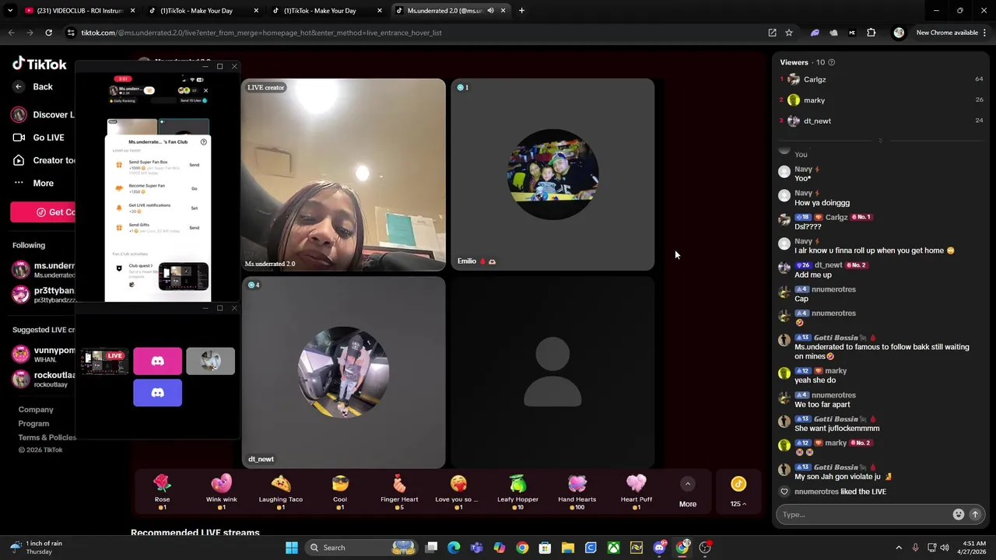Screen dimensions: 996x560
Task: Send the Heart Puff gift
Action: [637, 492]
